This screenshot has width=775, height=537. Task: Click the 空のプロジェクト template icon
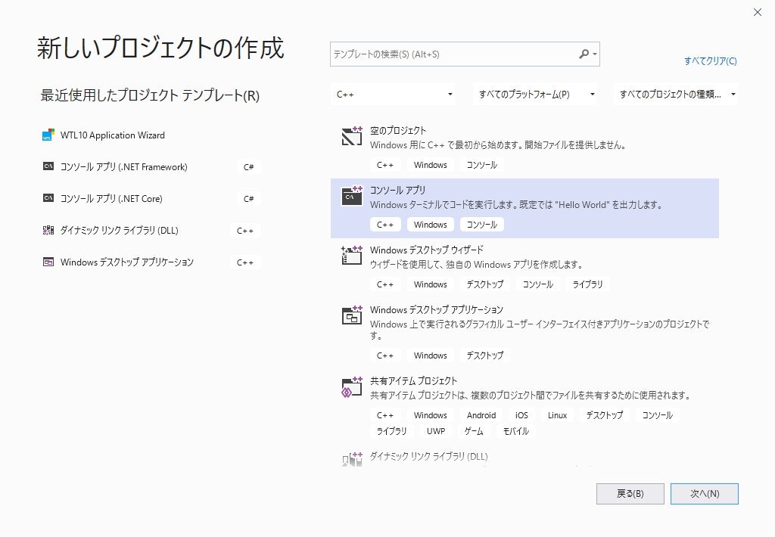tap(352, 136)
